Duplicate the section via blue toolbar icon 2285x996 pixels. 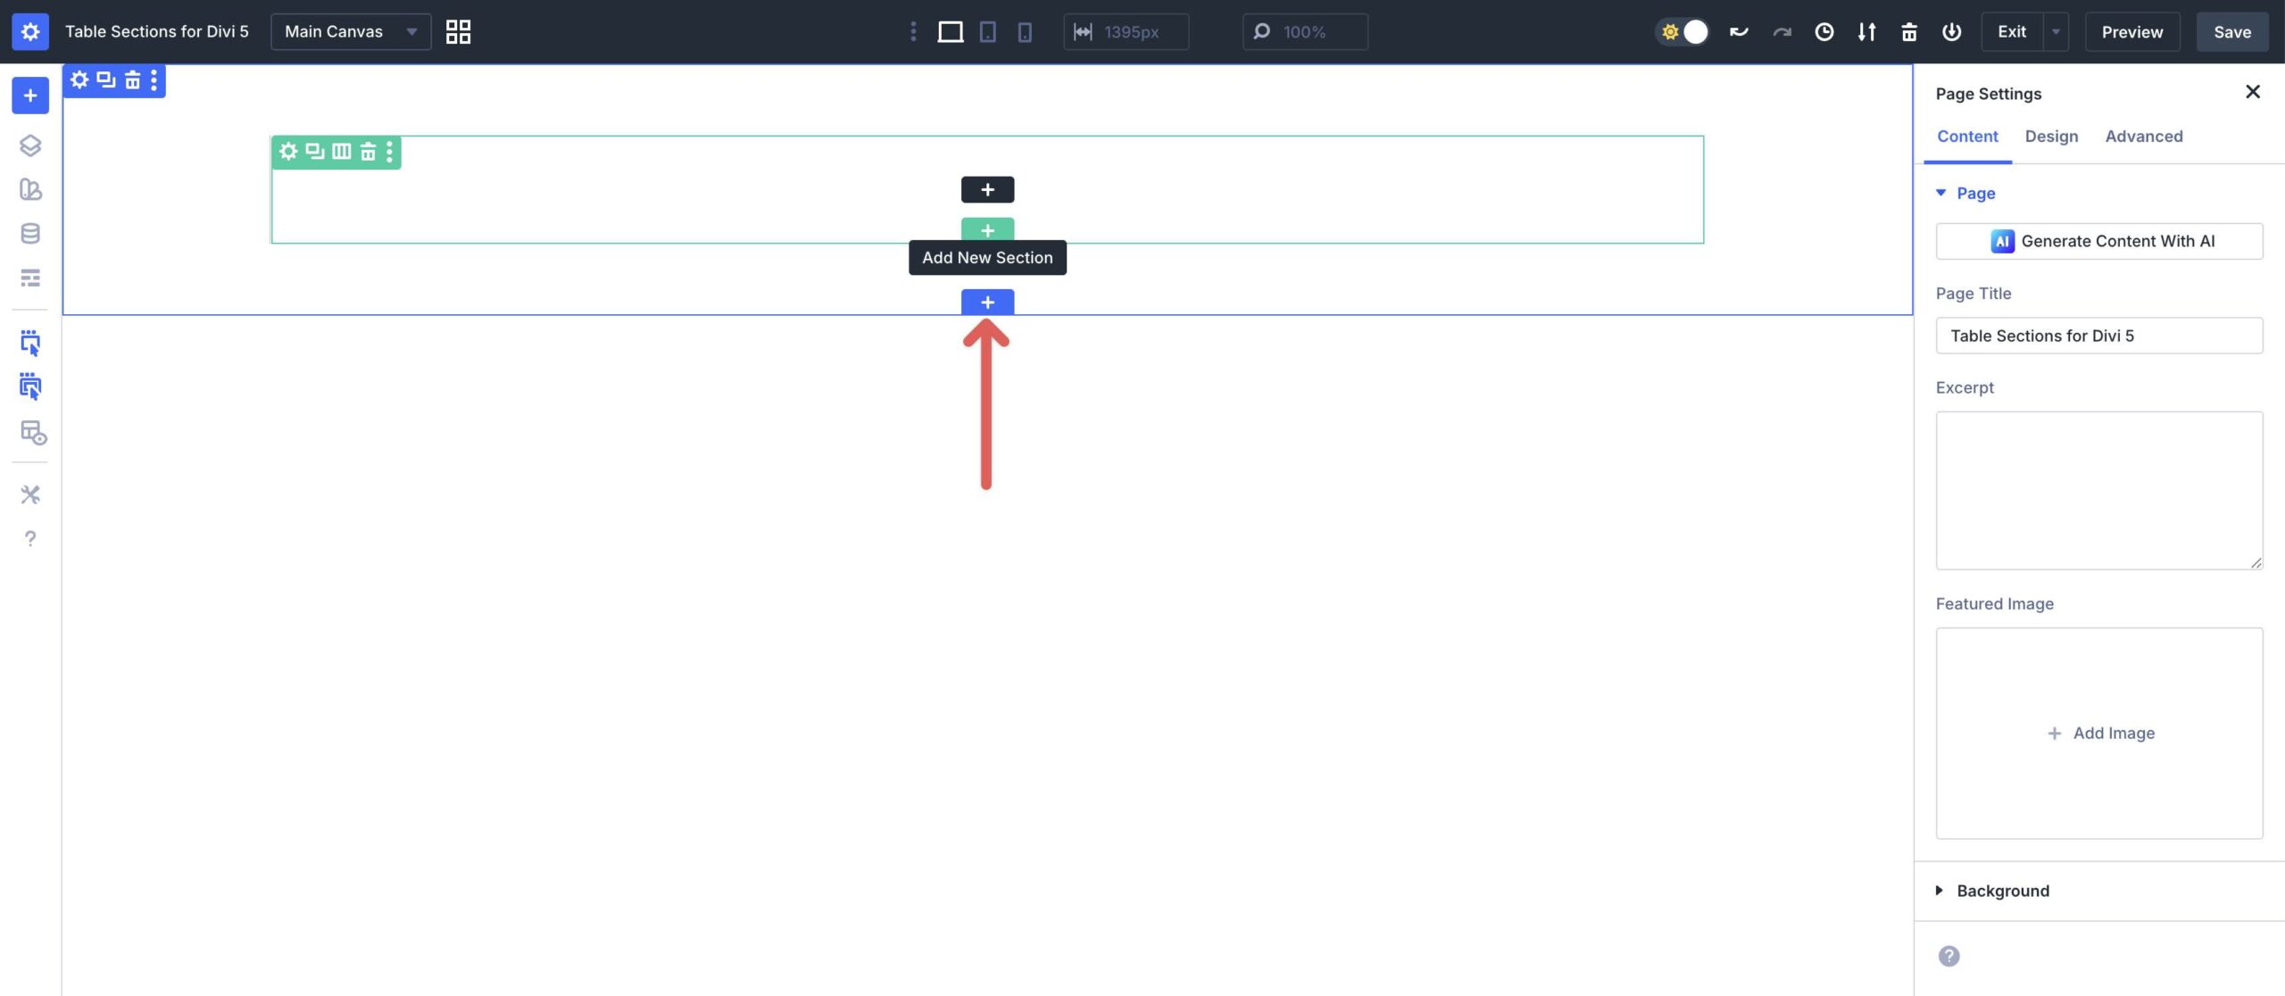click(x=106, y=80)
